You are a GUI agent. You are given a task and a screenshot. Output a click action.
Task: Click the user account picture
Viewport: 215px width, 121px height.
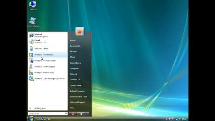pos(80,31)
